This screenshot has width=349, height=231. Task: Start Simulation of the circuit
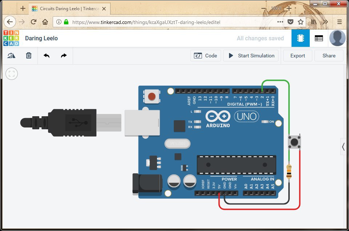(x=251, y=56)
